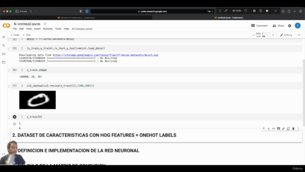Screen dimensions: 305x172
Task: Click All changes saved status
Action: pos(82,29)
